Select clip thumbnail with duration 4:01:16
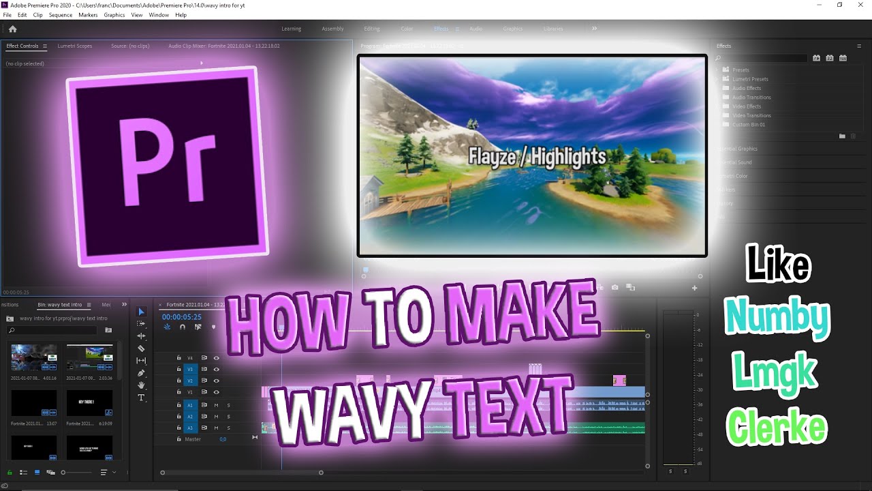This screenshot has width=872, height=491. click(x=33, y=357)
